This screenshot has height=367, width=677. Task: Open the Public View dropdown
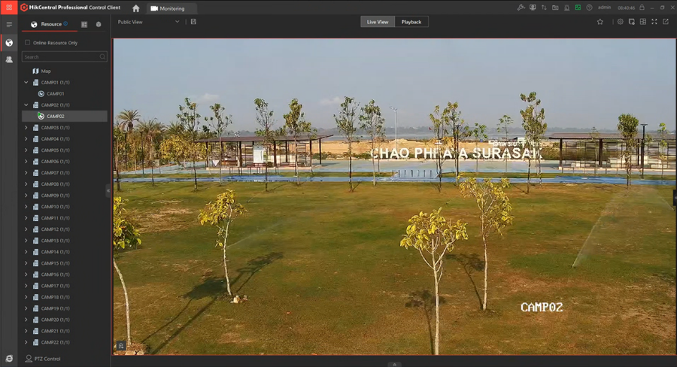click(148, 22)
